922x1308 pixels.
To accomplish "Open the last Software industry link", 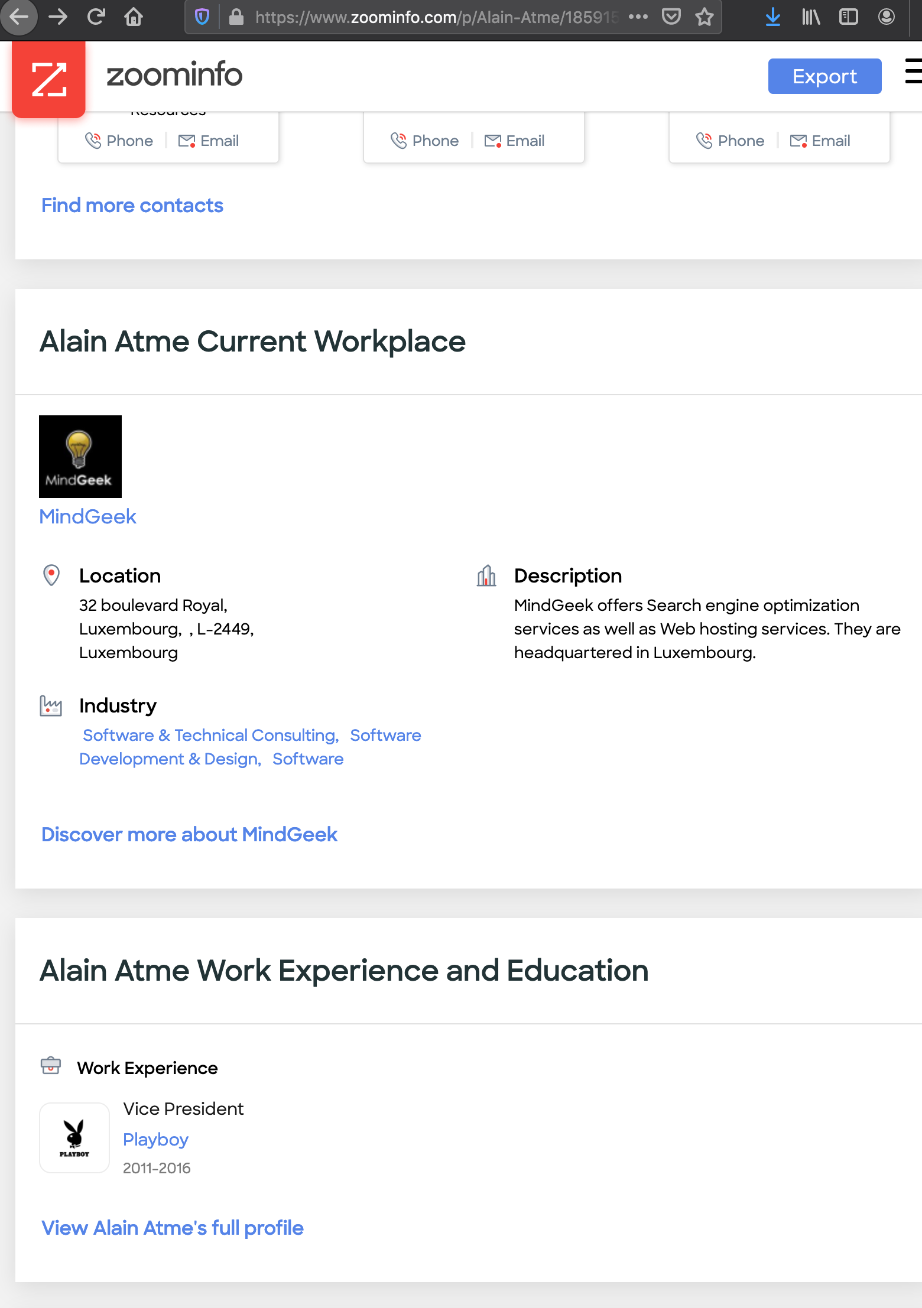I will [308, 759].
